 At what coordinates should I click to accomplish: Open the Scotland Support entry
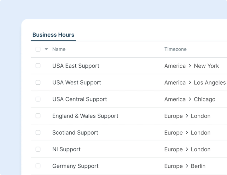[75, 133]
